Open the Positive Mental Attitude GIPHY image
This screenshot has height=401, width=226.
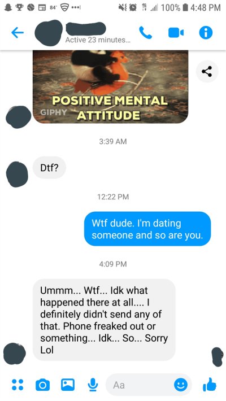[110, 87]
